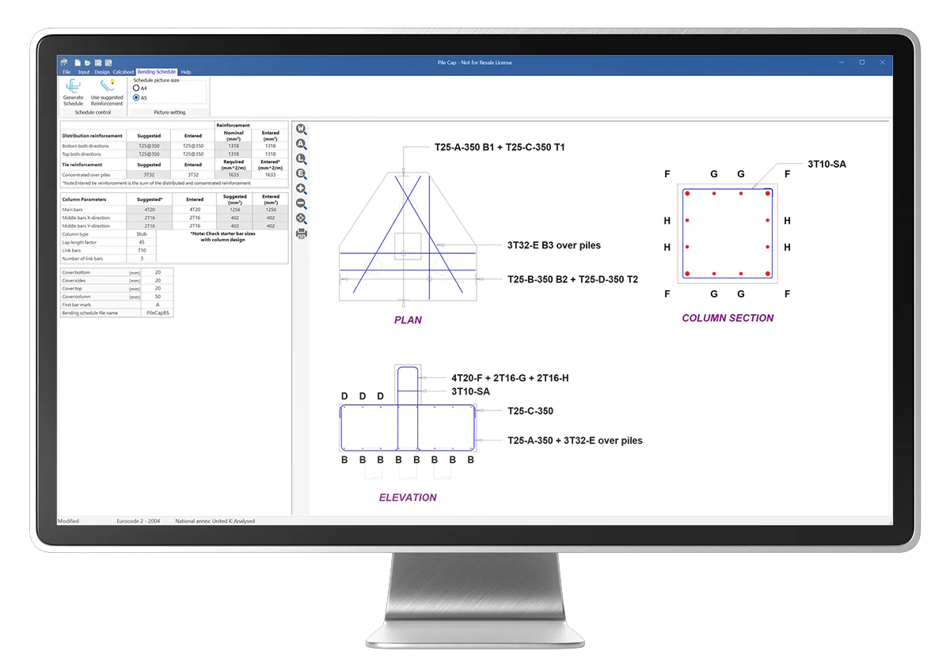The image size is (950, 670).
Task: Click the Print drawing icon
Action: [302, 231]
